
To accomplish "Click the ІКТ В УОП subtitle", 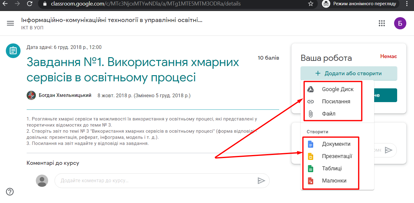I will click(32, 28).
